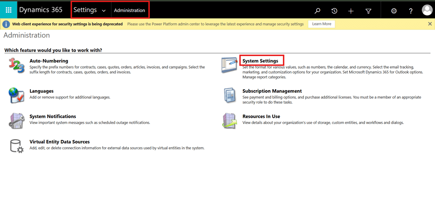Click the Languages globe icon
The image size is (435, 198).
coord(17,95)
